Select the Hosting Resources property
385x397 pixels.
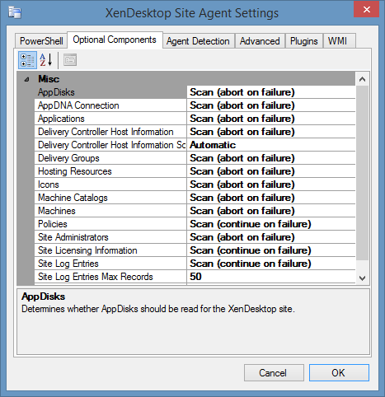coord(110,171)
